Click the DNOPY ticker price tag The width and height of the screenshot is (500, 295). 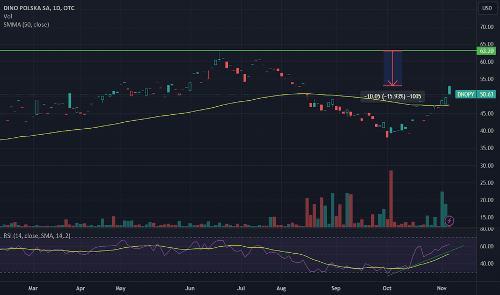465,94
